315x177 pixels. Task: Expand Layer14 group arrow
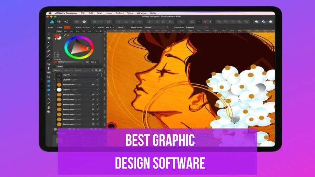(x=55, y=90)
